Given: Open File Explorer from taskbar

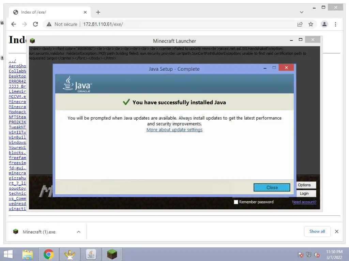Looking at the screenshot, I should 28,254.
